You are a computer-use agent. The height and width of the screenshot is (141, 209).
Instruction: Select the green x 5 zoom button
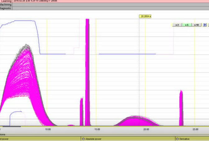point(186,25)
